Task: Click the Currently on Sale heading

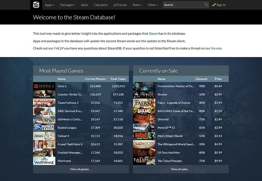Action: point(158,71)
